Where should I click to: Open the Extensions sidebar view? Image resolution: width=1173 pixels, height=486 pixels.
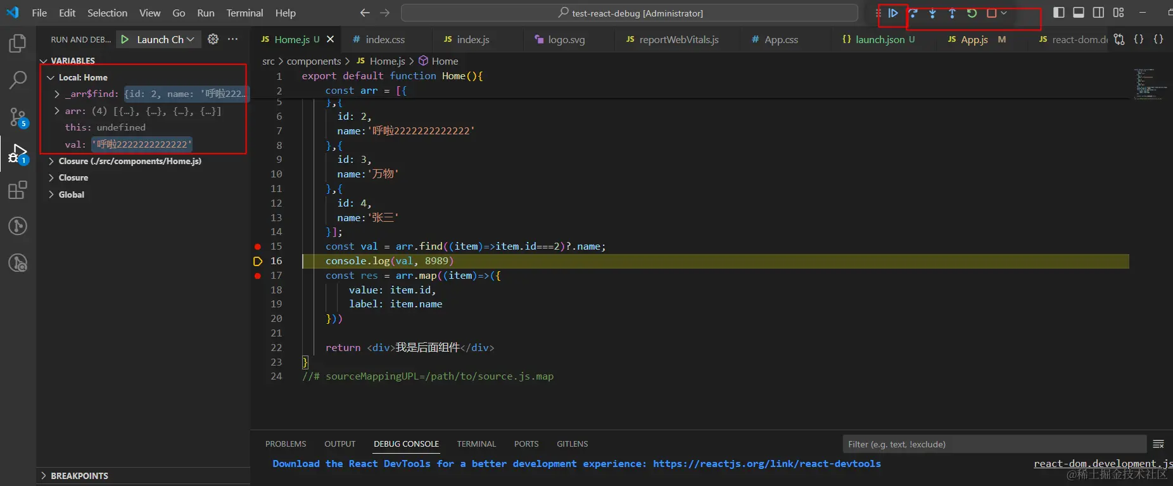[x=18, y=190]
